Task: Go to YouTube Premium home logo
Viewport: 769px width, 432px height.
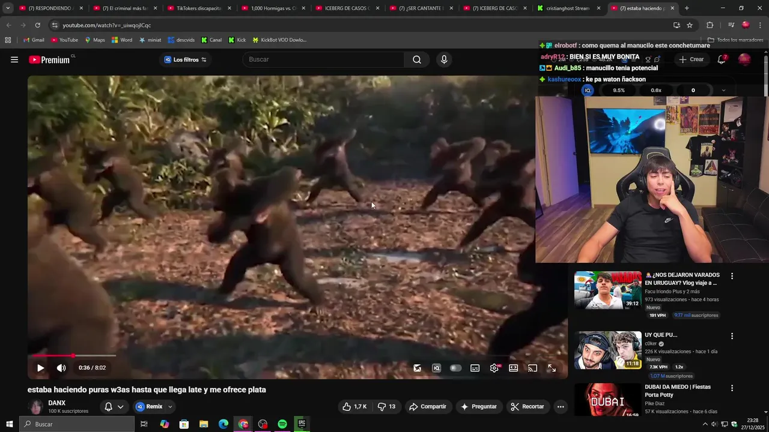Action: pyautogui.click(x=49, y=59)
